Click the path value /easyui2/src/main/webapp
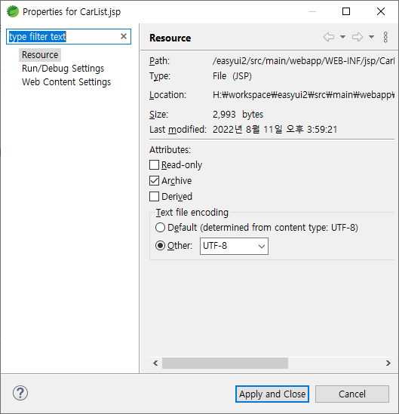399x414 pixels. tap(303, 61)
